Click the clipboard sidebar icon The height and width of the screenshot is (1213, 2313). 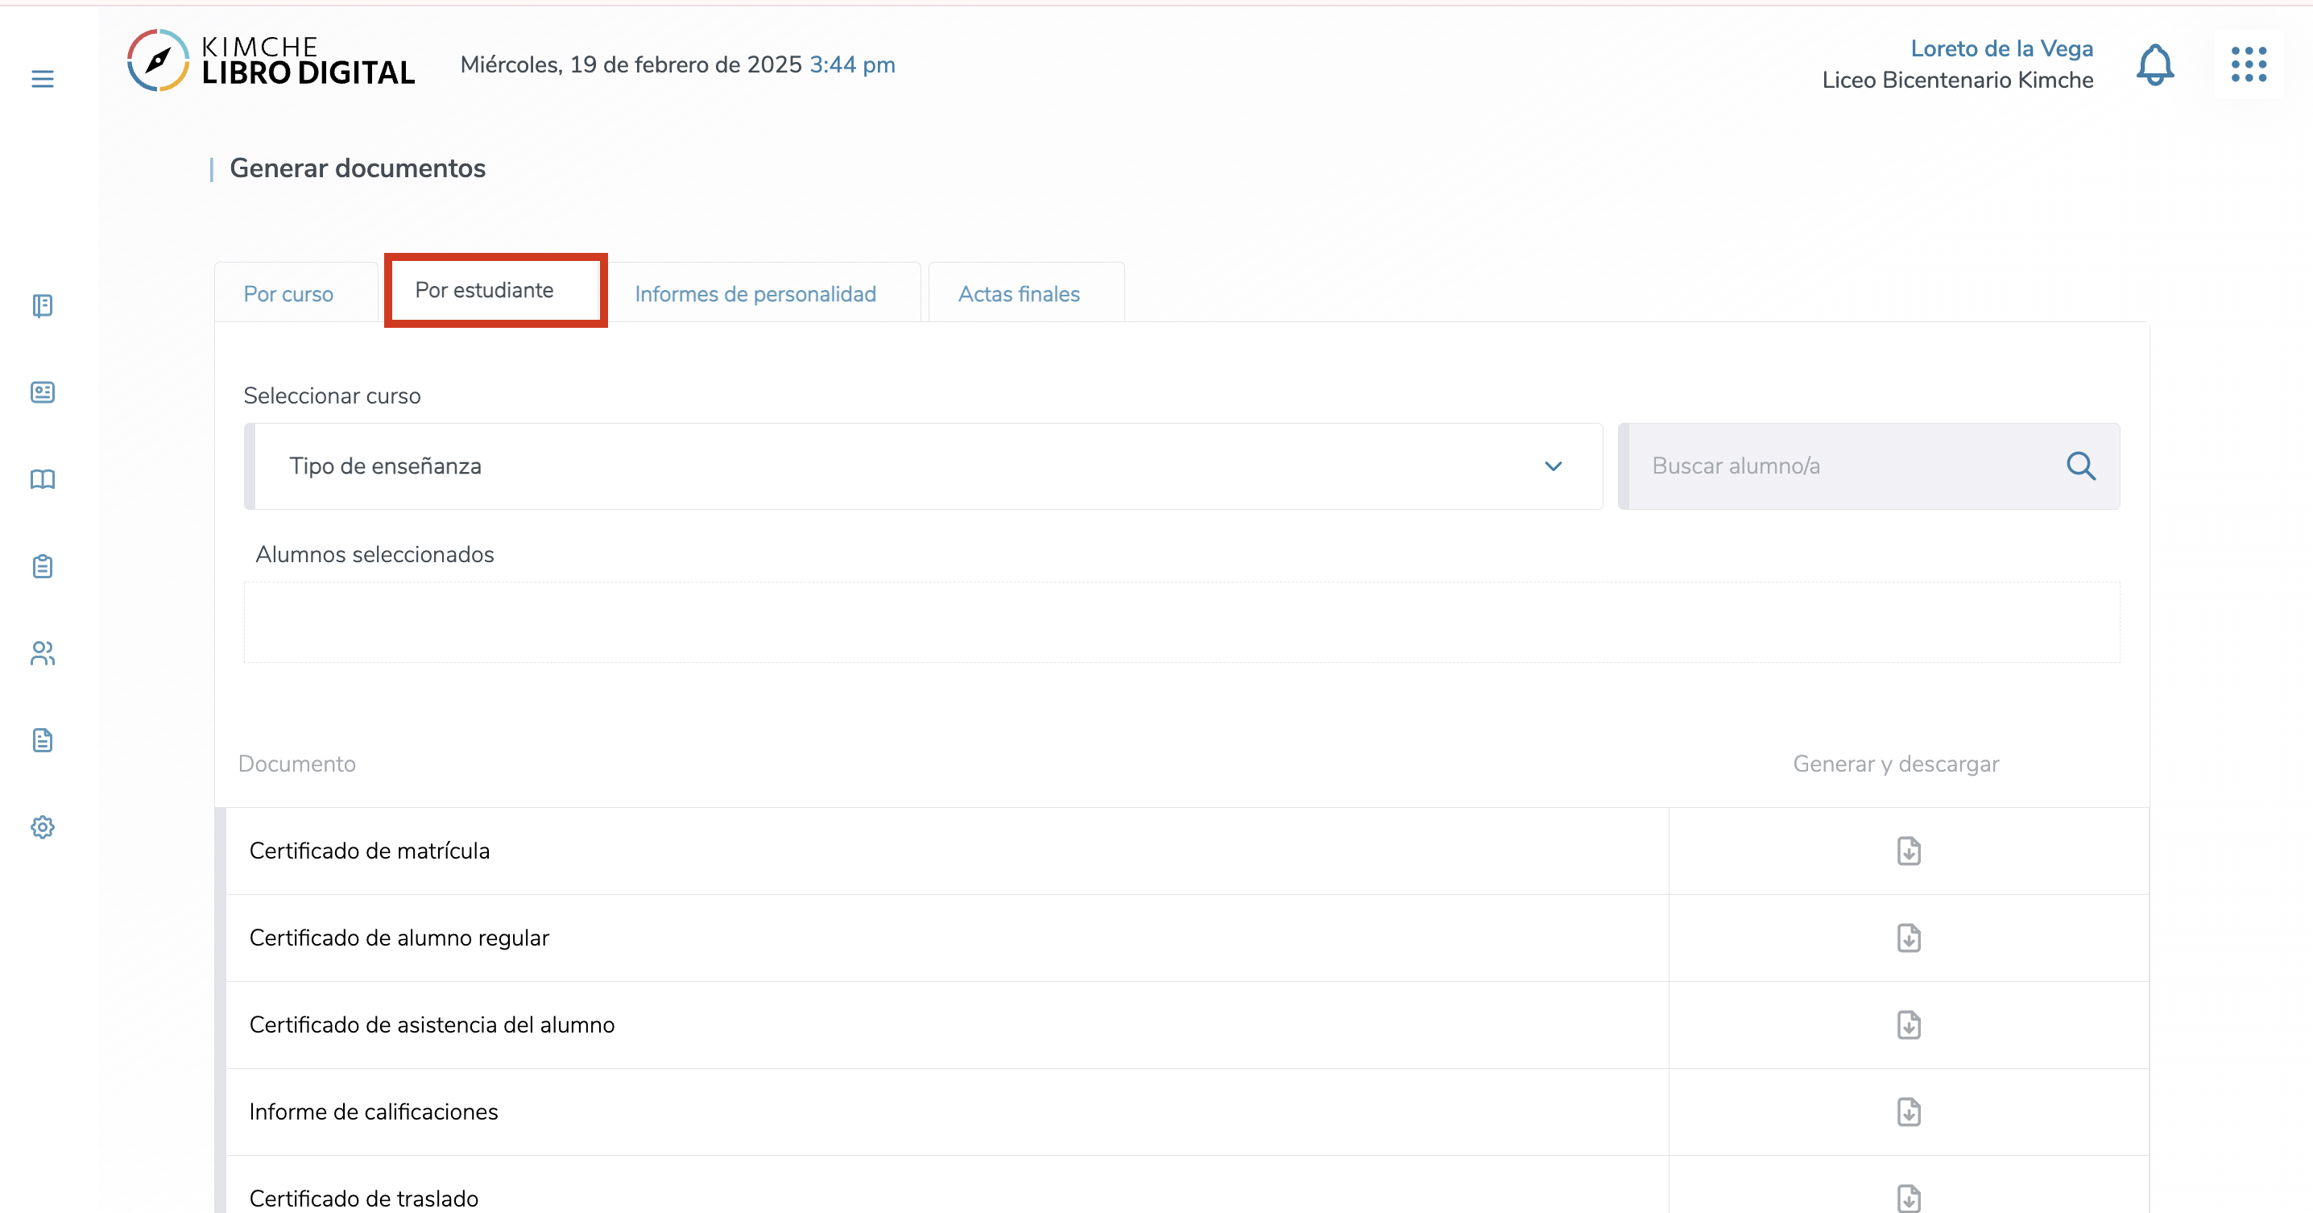click(42, 566)
